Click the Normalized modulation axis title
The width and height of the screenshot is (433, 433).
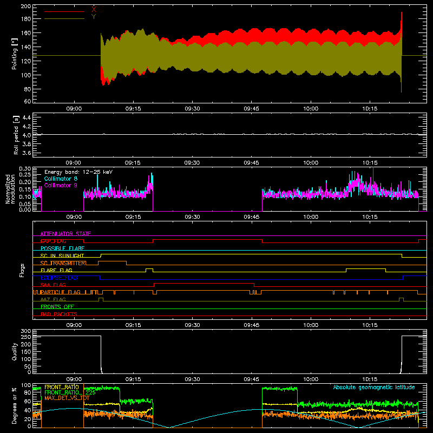pyautogui.click(x=10, y=189)
